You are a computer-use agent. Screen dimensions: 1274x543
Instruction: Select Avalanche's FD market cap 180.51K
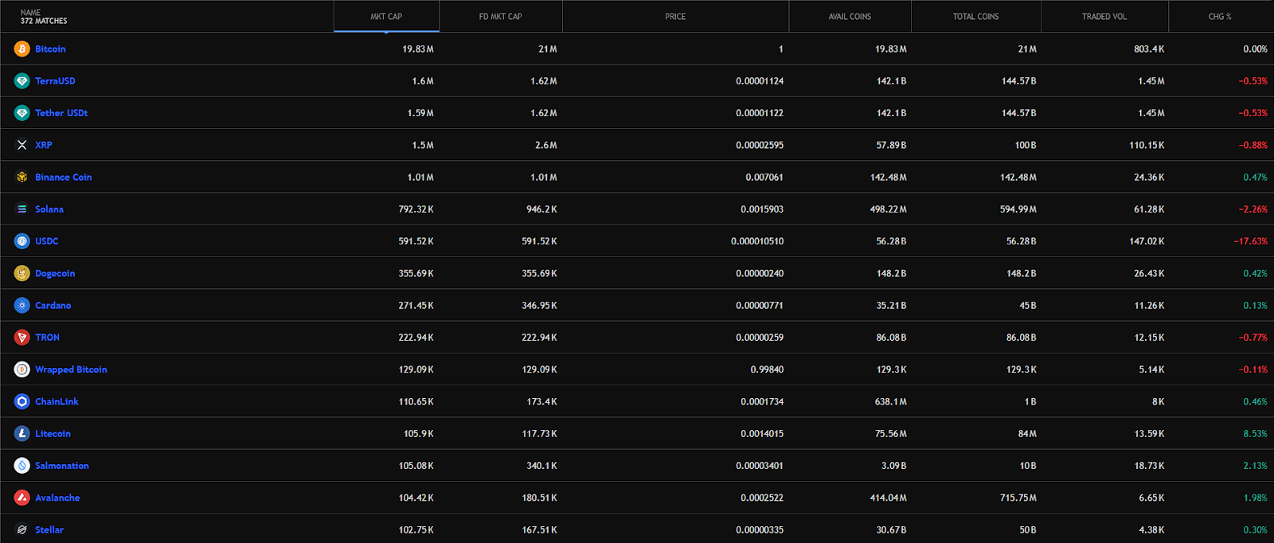click(x=540, y=498)
